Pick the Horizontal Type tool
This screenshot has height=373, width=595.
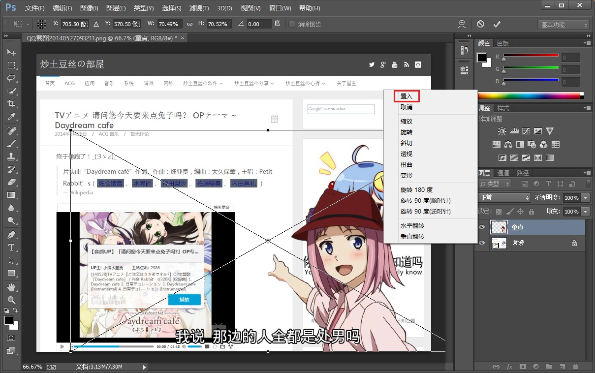(11, 247)
